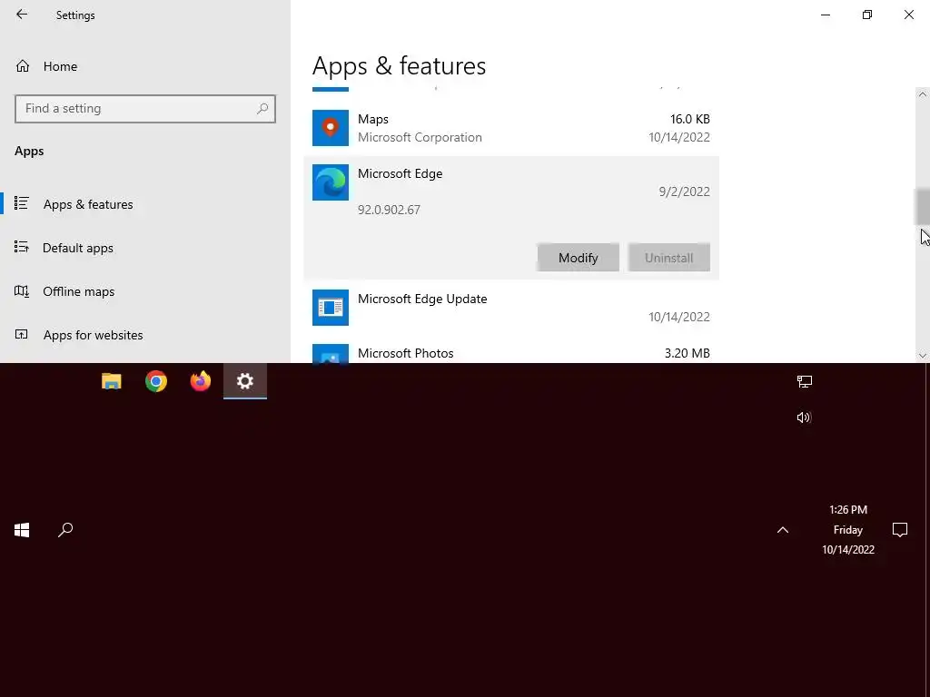Click the Settings gear taskbar icon
This screenshot has height=697, width=930.
(x=245, y=381)
